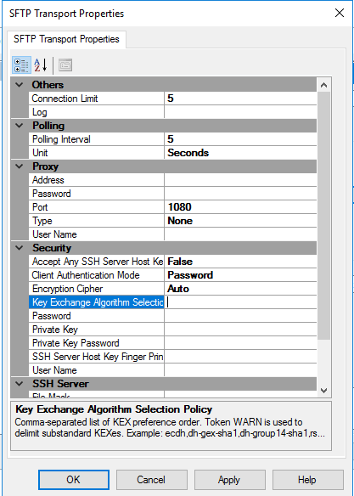Collapse the Polling category
Viewport: 354px width, 496px height.
[20, 126]
